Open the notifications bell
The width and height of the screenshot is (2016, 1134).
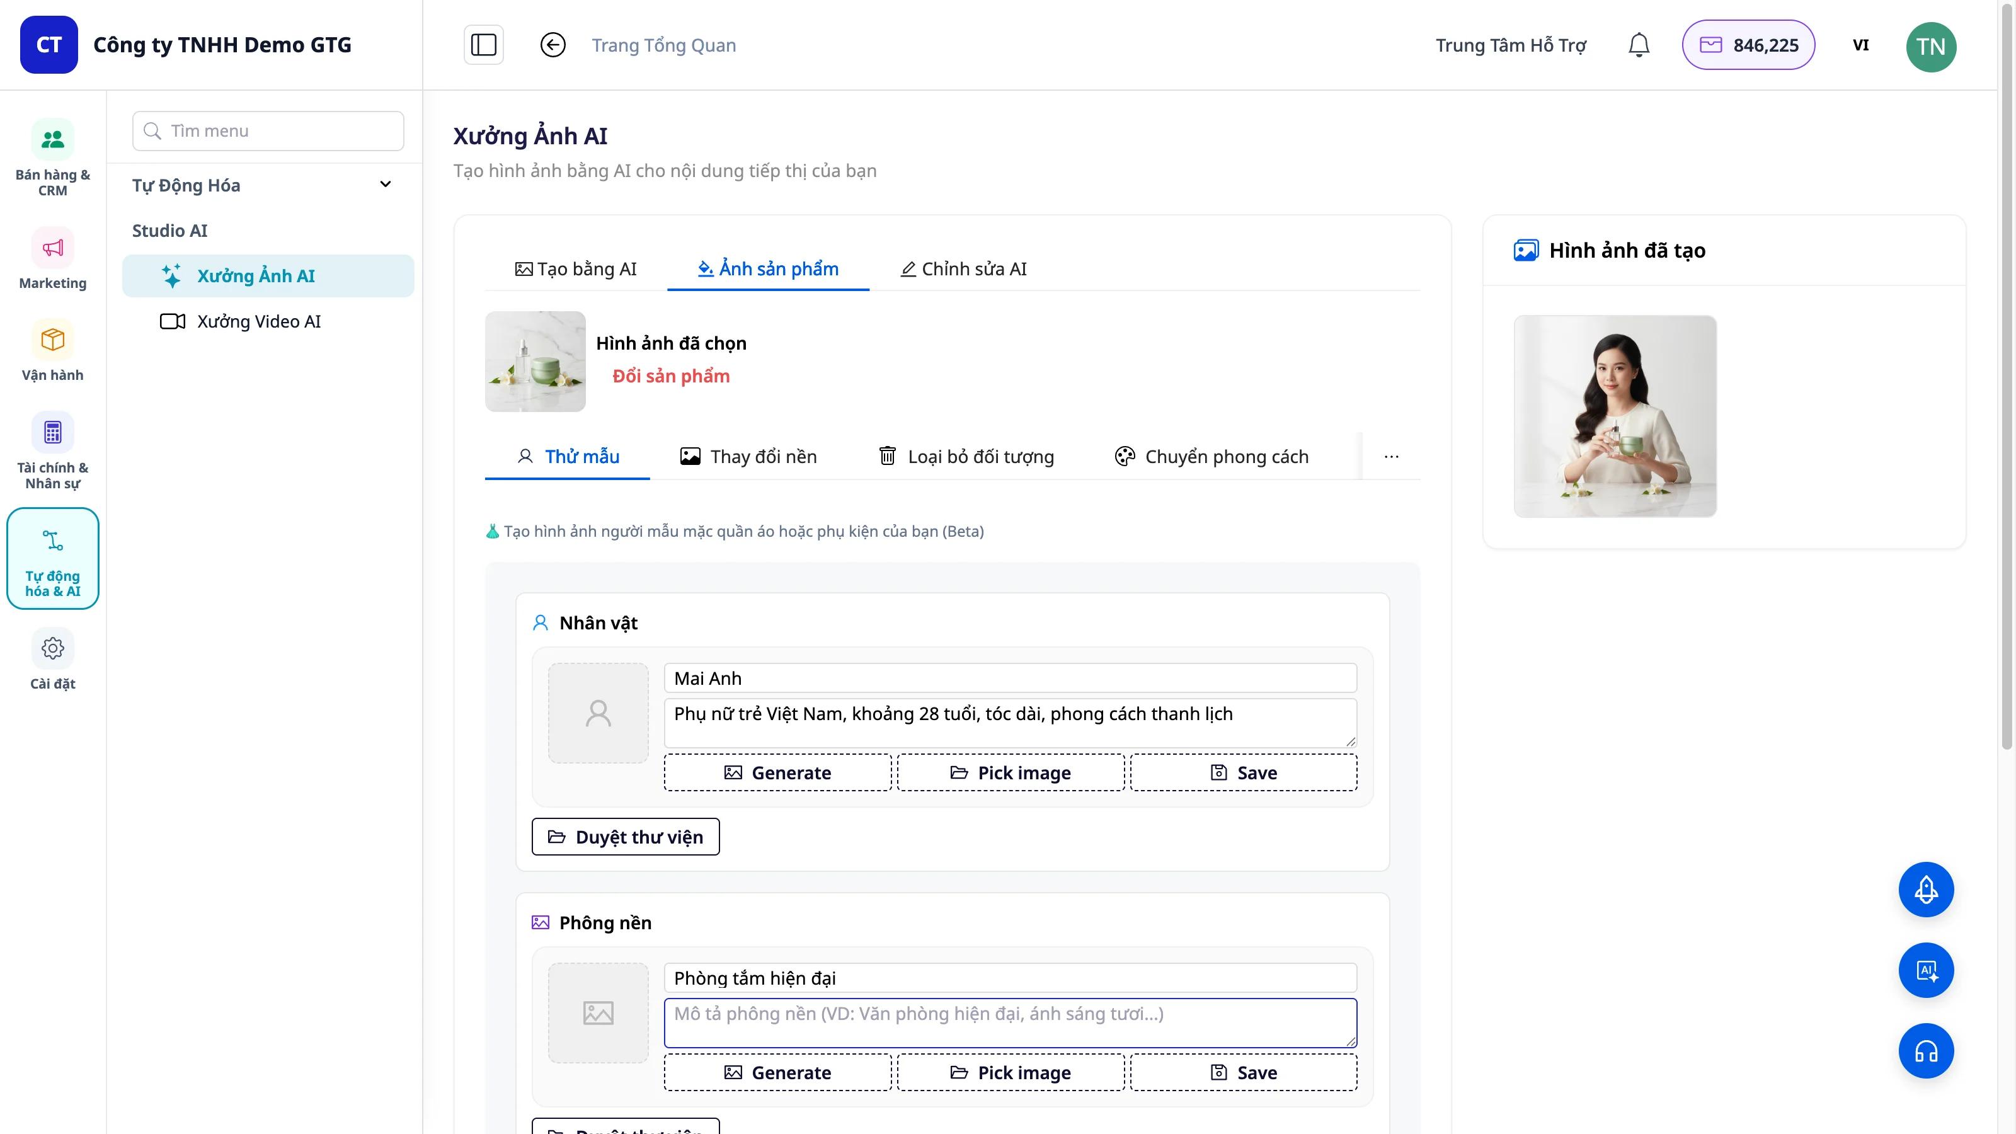(x=1639, y=45)
